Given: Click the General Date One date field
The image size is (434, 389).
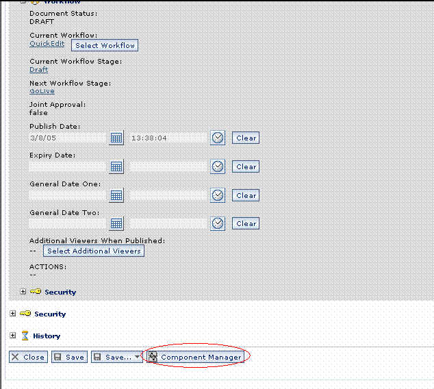Looking at the screenshot, I should (x=68, y=195).
